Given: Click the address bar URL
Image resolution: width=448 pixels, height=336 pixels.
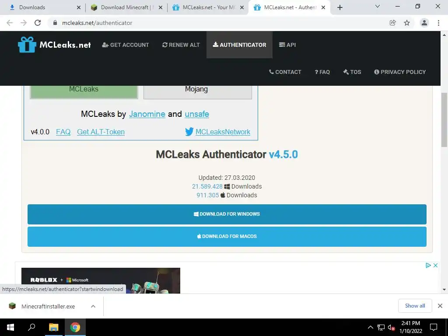Looking at the screenshot, I should pos(97,23).
